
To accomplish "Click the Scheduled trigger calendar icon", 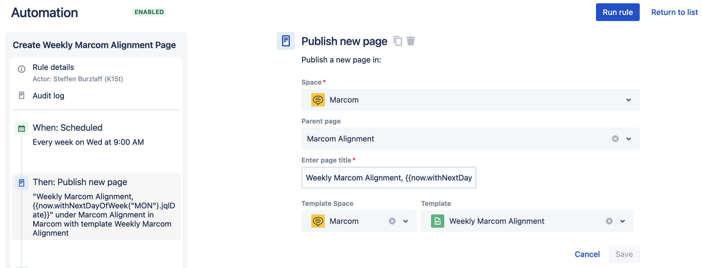I will tap(22, 128).
